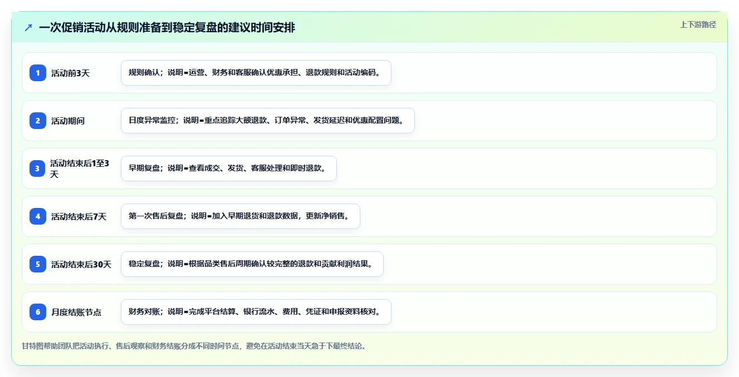Click the 上下游路径 label
Viewport: 739px width, 377px height.
pyautogui.click(x=698, y=24)
